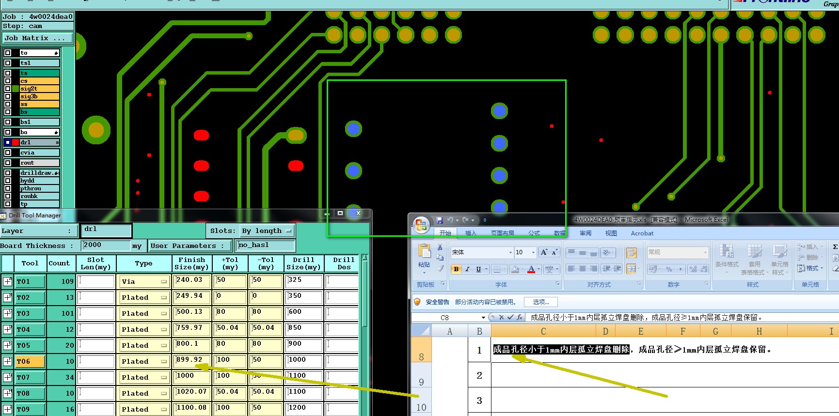The height and width of the screenshot is (416, 839).
Task: Click User Parameters button
Action: (190, 246)
